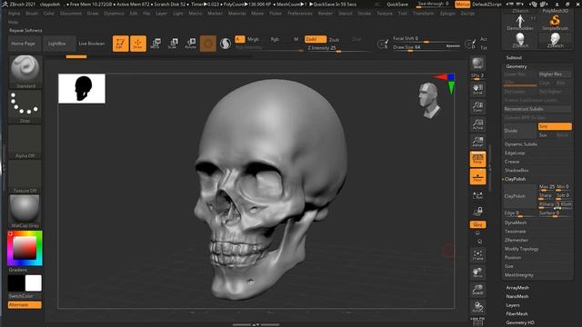Open the Alpha menu
The image size is (582, 327).
point(14,14)
